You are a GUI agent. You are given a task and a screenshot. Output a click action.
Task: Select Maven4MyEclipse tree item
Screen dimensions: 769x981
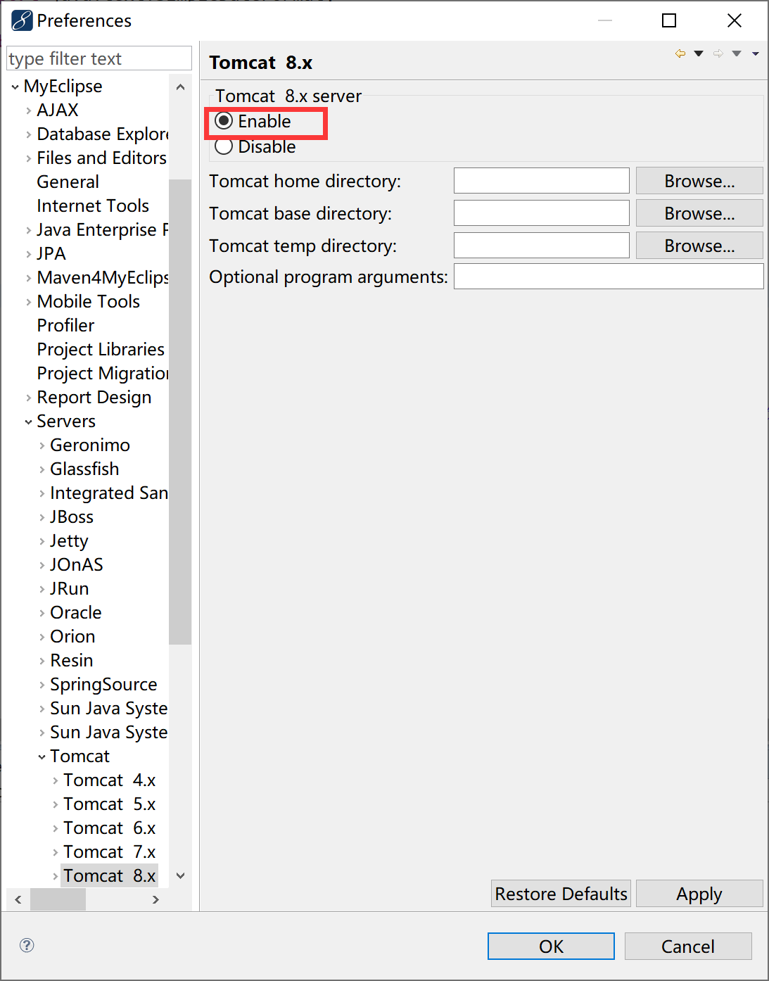(103, 277)
